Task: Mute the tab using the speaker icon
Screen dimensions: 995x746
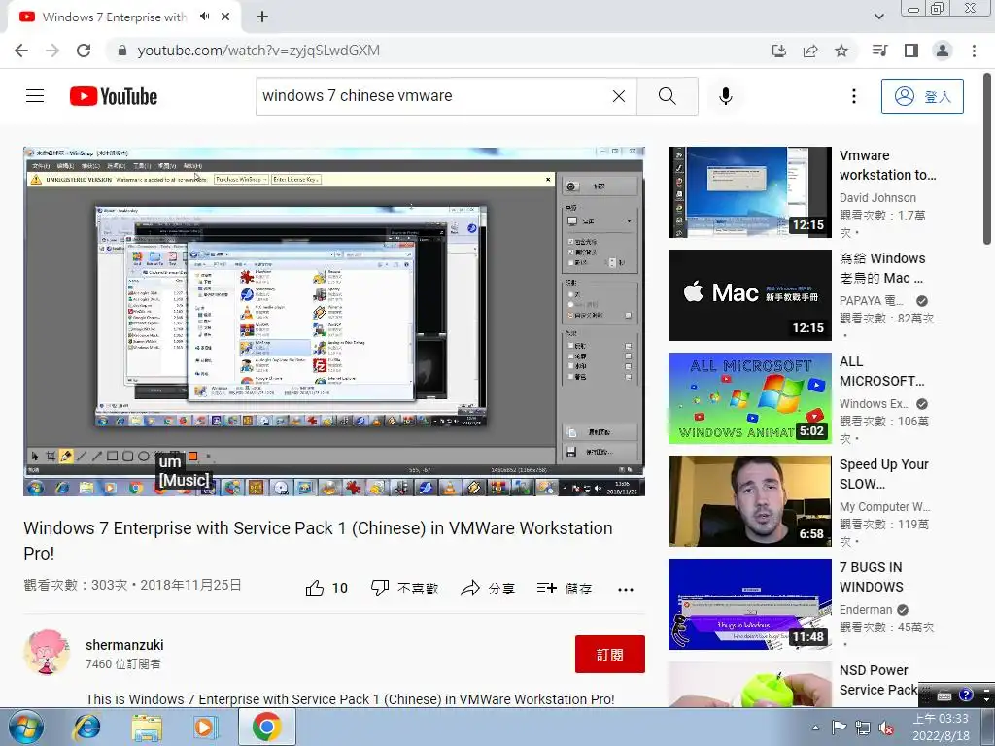Action: tap(204, 17)
